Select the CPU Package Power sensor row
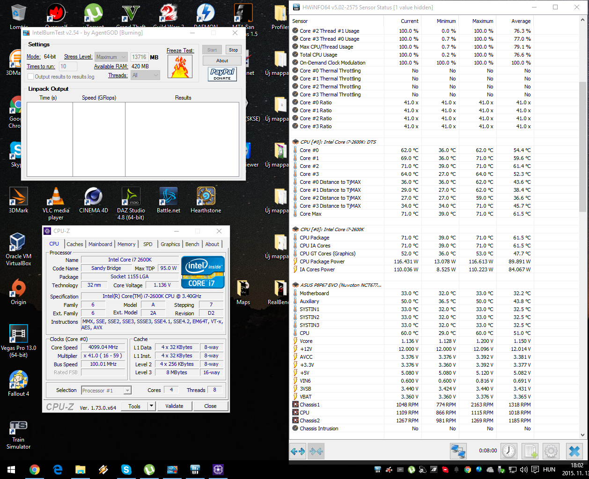 412,261
